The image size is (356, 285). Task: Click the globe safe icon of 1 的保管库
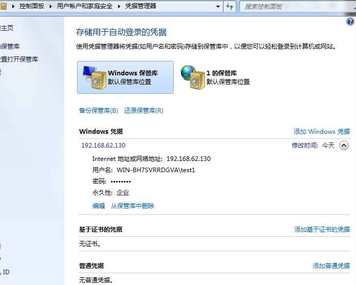click(x=193, y=77)
